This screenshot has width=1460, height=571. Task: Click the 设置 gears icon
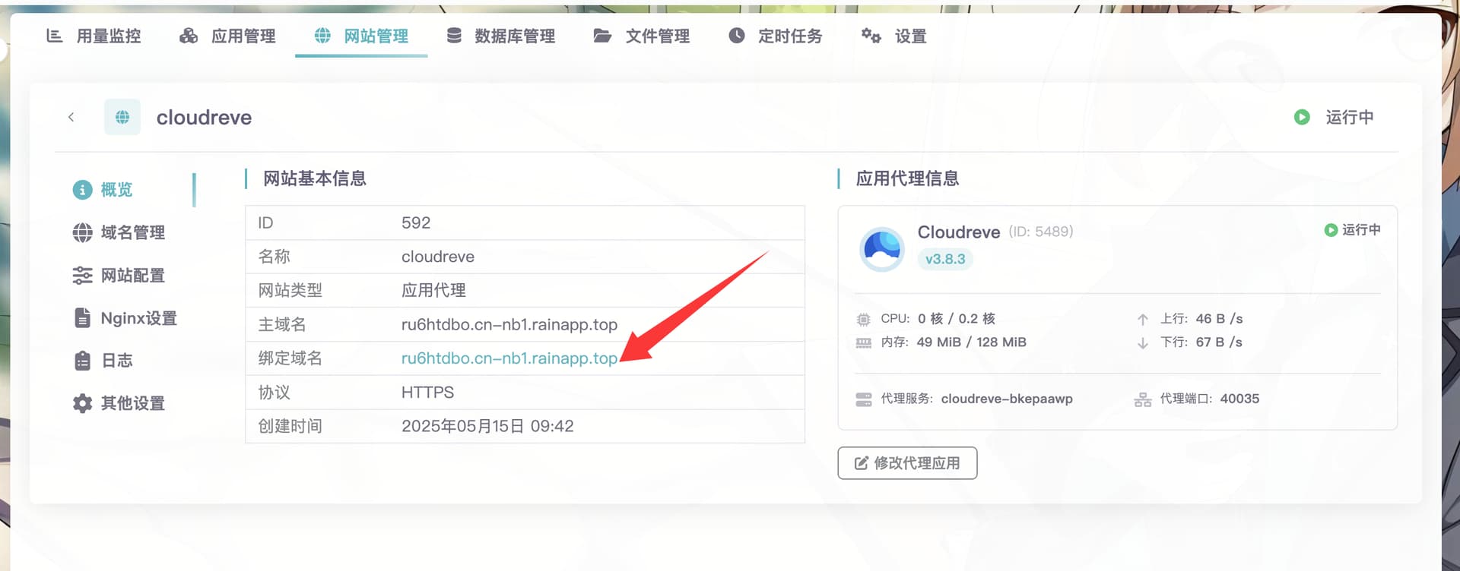coord(871,36)
